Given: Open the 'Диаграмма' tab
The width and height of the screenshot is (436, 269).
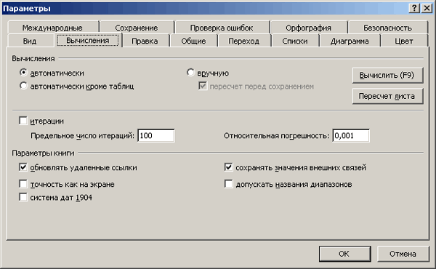Looking at the screenshot, I should tap(350, 41).
